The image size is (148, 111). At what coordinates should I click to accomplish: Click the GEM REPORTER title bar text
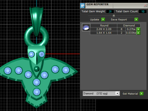(97, 4)
